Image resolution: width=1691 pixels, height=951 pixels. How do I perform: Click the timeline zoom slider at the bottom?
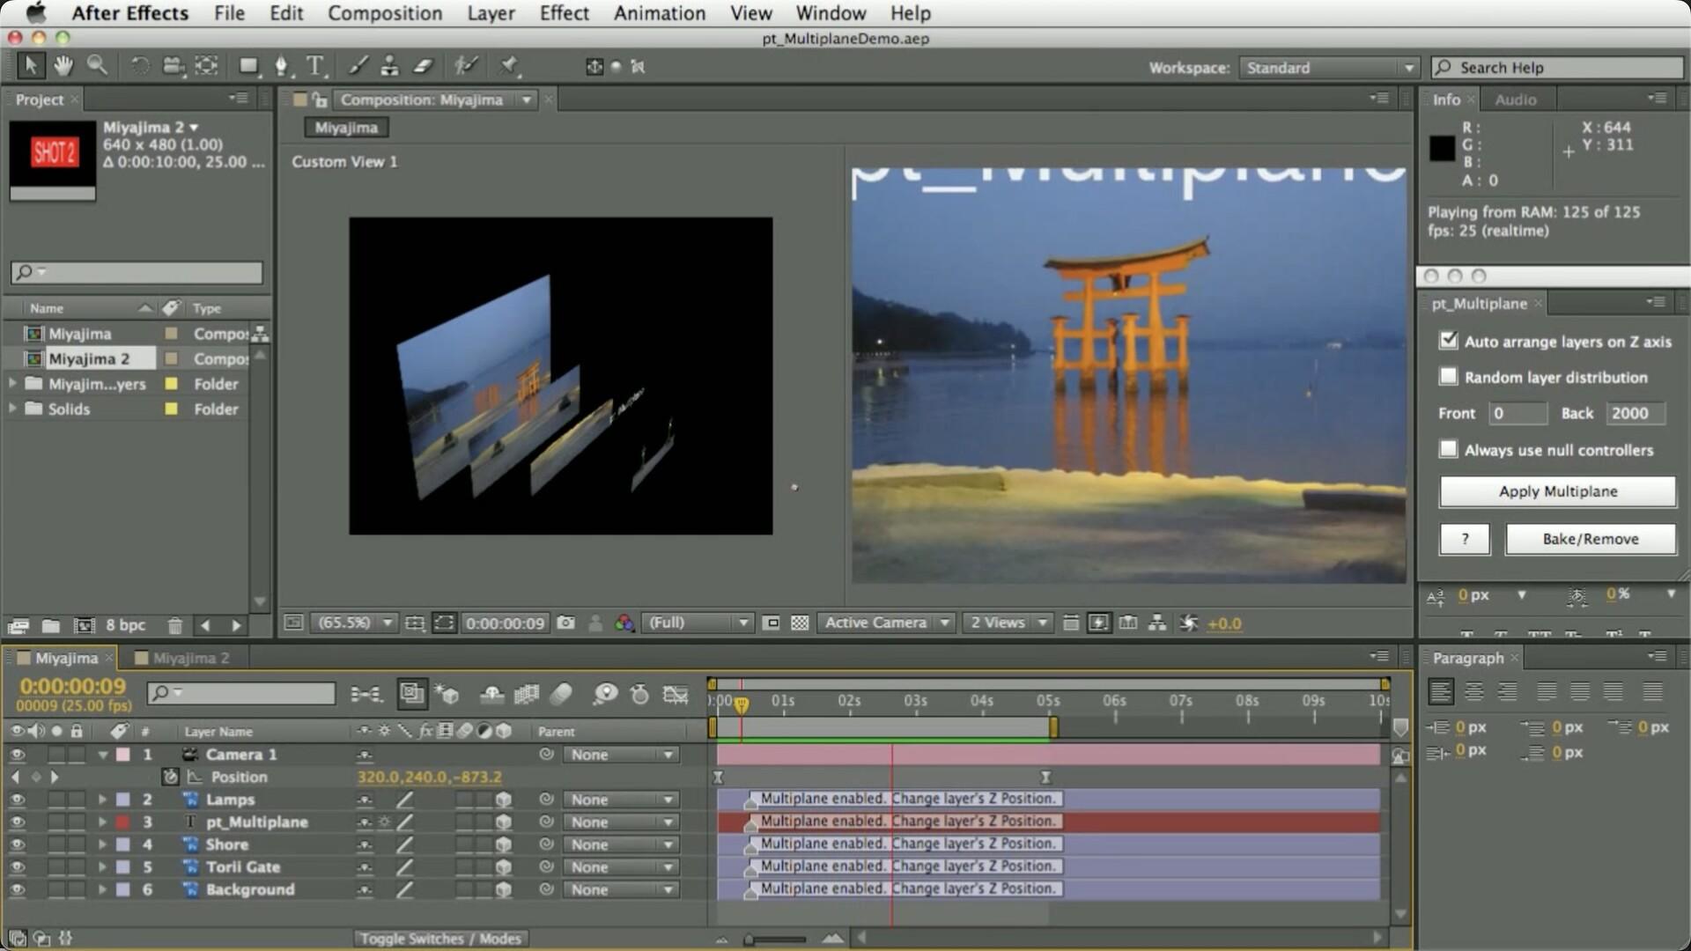pyautogui.click(x=775, y=939)
